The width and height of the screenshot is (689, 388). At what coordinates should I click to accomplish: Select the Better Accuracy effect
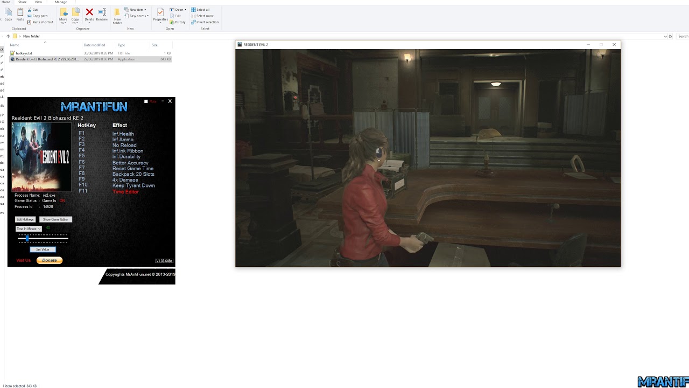click(x=130, y=163)
